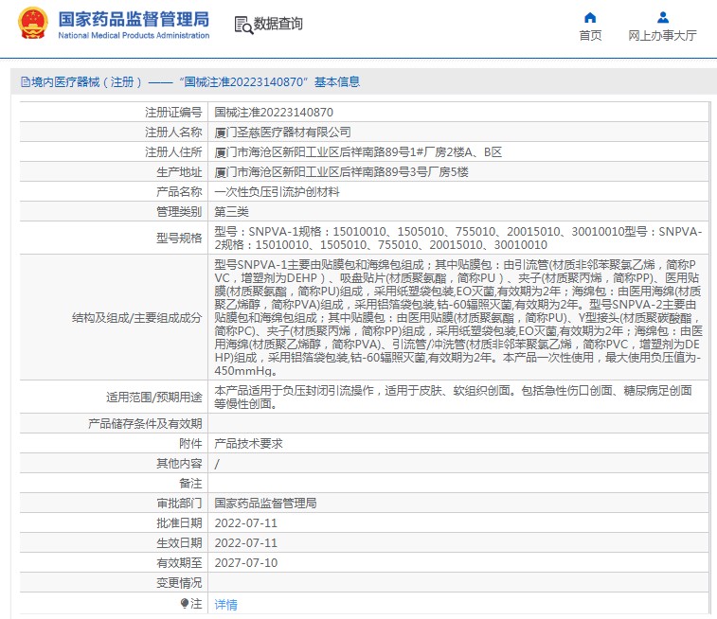
Task: Click the 审批部门 label
Action: pos(179,504)
